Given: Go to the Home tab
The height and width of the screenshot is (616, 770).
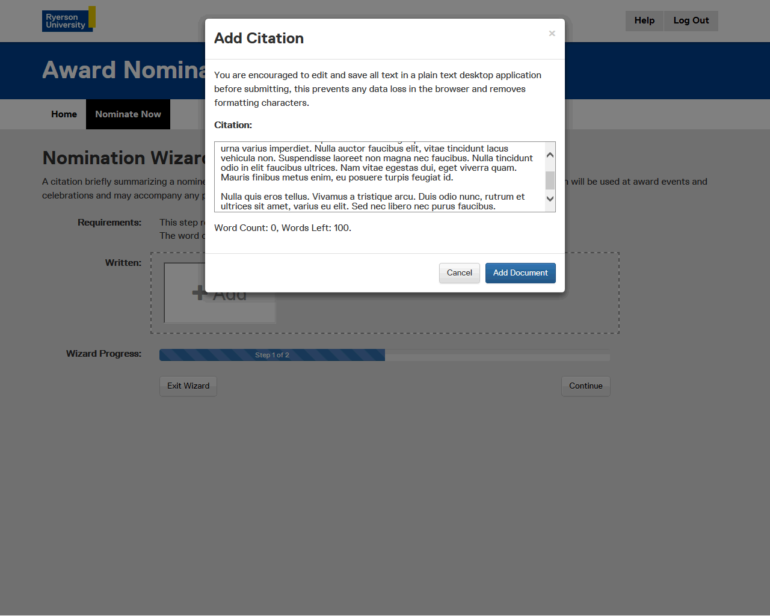Looking at the screenshot, I should click(64, 114).
